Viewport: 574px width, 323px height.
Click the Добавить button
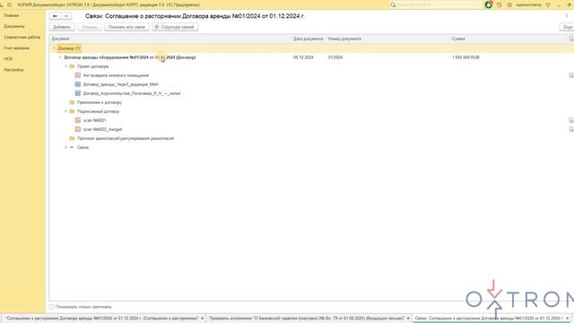pyautogui.click(x=62, y=27)
